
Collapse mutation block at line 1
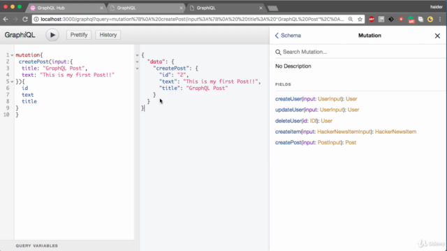[12, 55]
